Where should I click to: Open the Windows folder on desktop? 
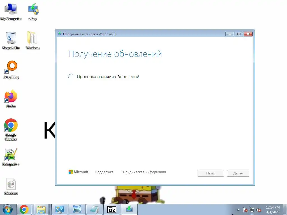coord(33,40)
